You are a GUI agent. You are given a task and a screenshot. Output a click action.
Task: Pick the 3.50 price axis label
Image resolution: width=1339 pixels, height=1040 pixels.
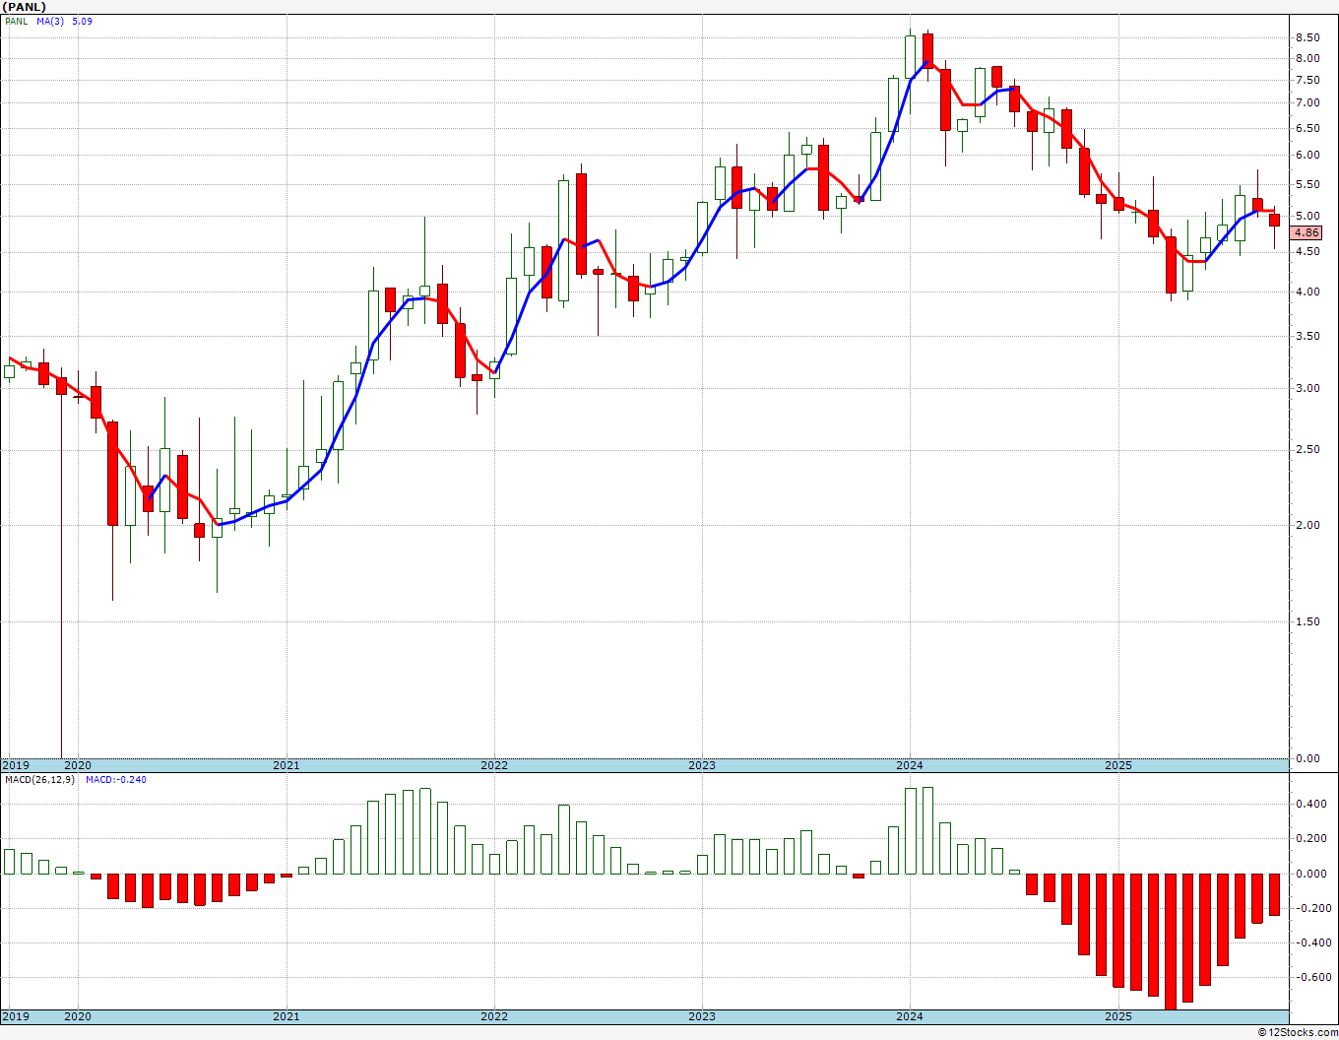tap(1307, 336)
